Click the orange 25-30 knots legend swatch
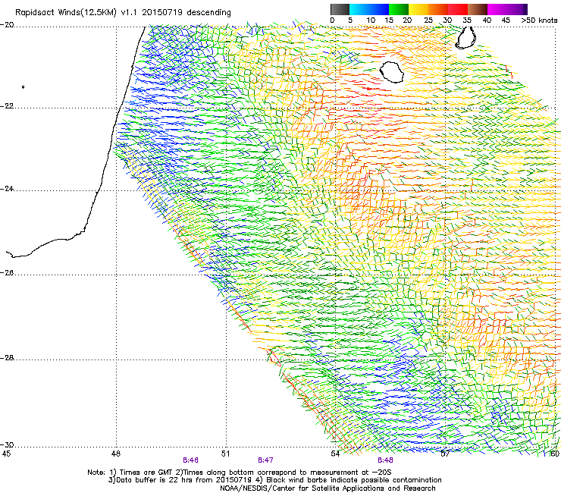The height and width of the screenshot is (493, 561). (438, 9)
